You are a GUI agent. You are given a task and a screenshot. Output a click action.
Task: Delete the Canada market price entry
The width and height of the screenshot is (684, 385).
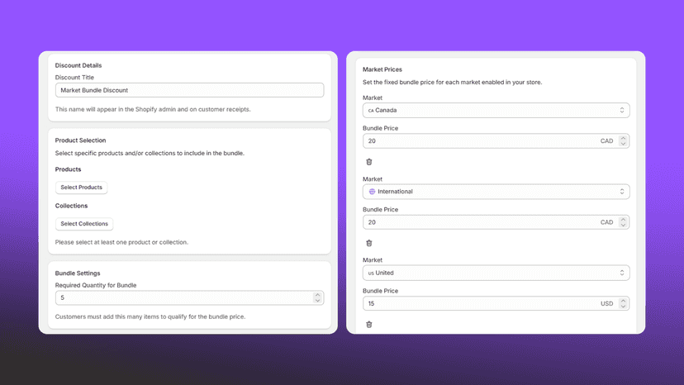tap(369, 162)
